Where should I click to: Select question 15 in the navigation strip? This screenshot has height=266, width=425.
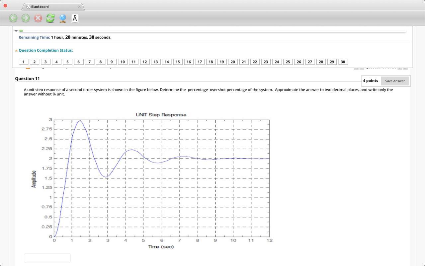[177, 62]
